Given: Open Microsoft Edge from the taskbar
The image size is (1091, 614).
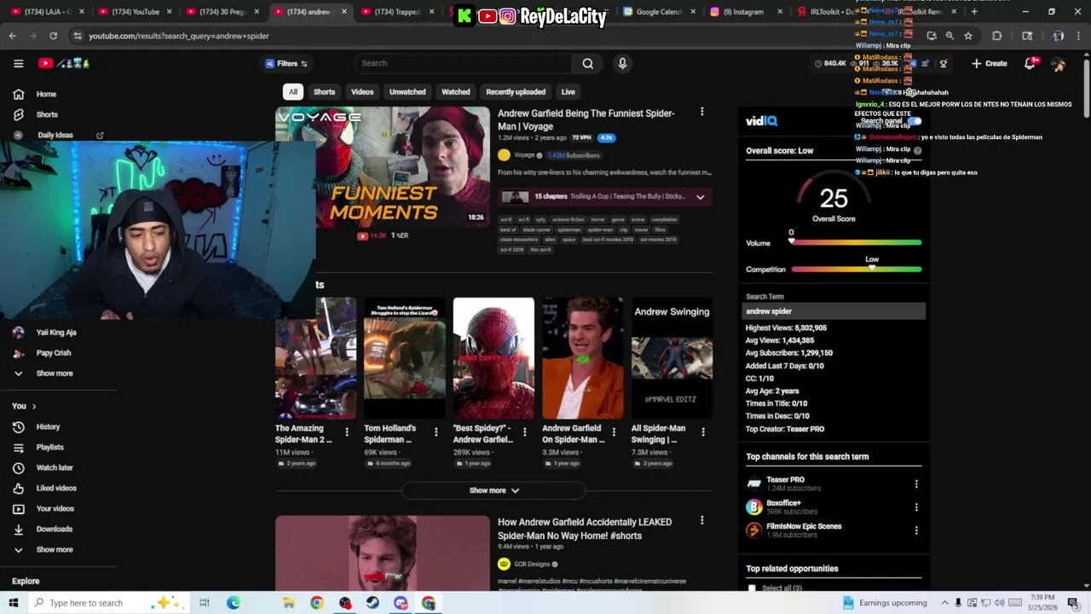Looking at the screenshot, I should tap(233, 603).
